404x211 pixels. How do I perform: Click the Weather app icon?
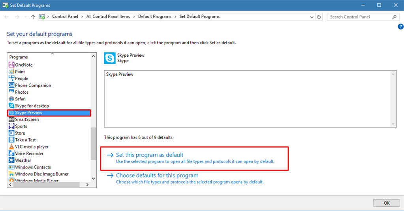pyautogui.click(x=11, y=160)
